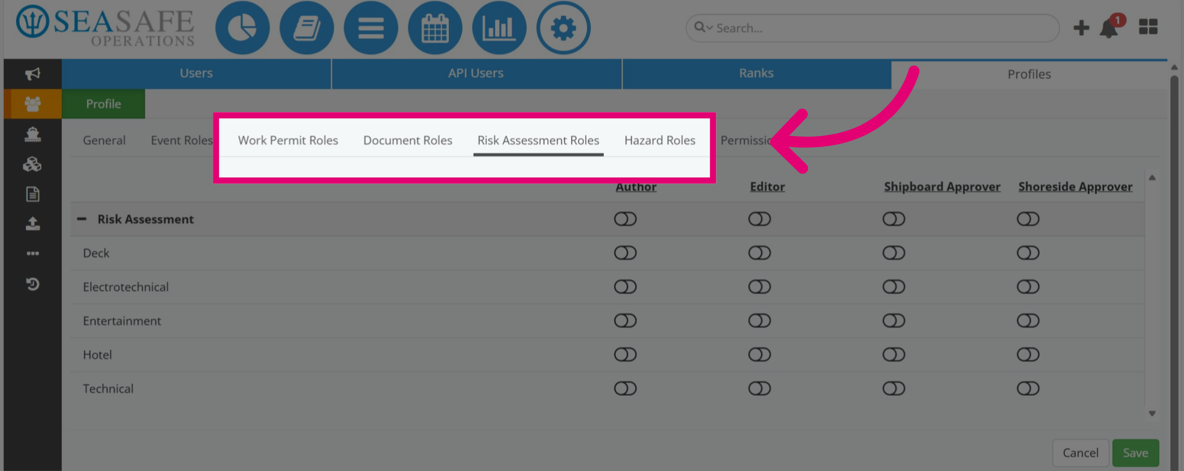Click the search magnifier dropdown icon

[703, 27]
